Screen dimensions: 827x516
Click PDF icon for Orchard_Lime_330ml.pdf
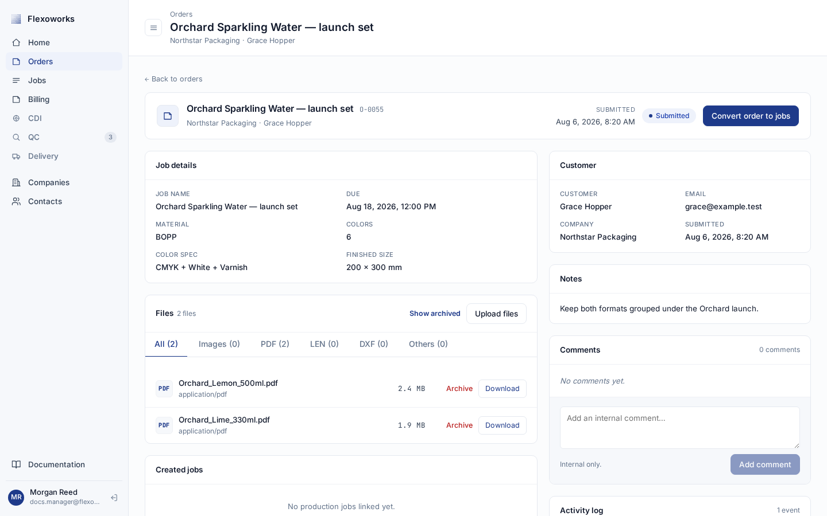coord(164,425)
